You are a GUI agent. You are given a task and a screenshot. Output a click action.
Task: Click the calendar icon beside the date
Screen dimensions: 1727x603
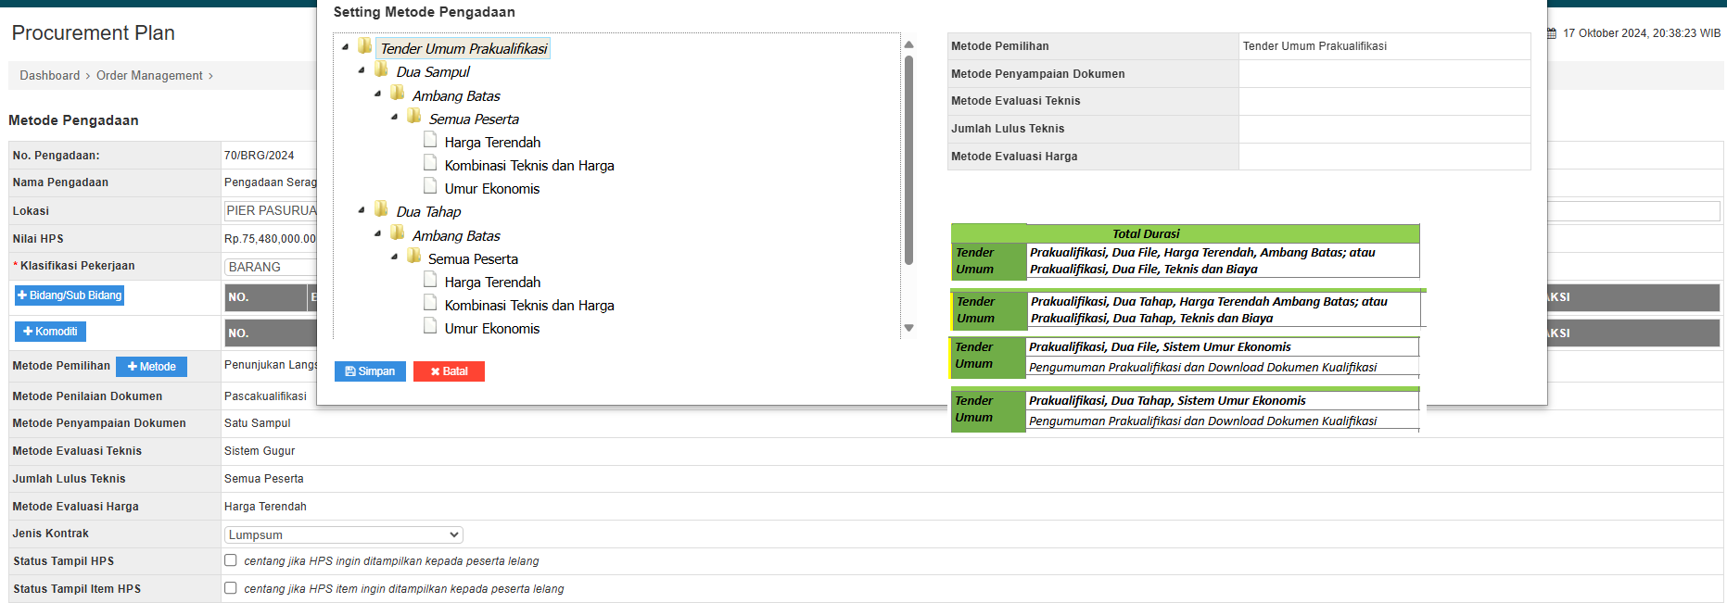pos(1552,33)
